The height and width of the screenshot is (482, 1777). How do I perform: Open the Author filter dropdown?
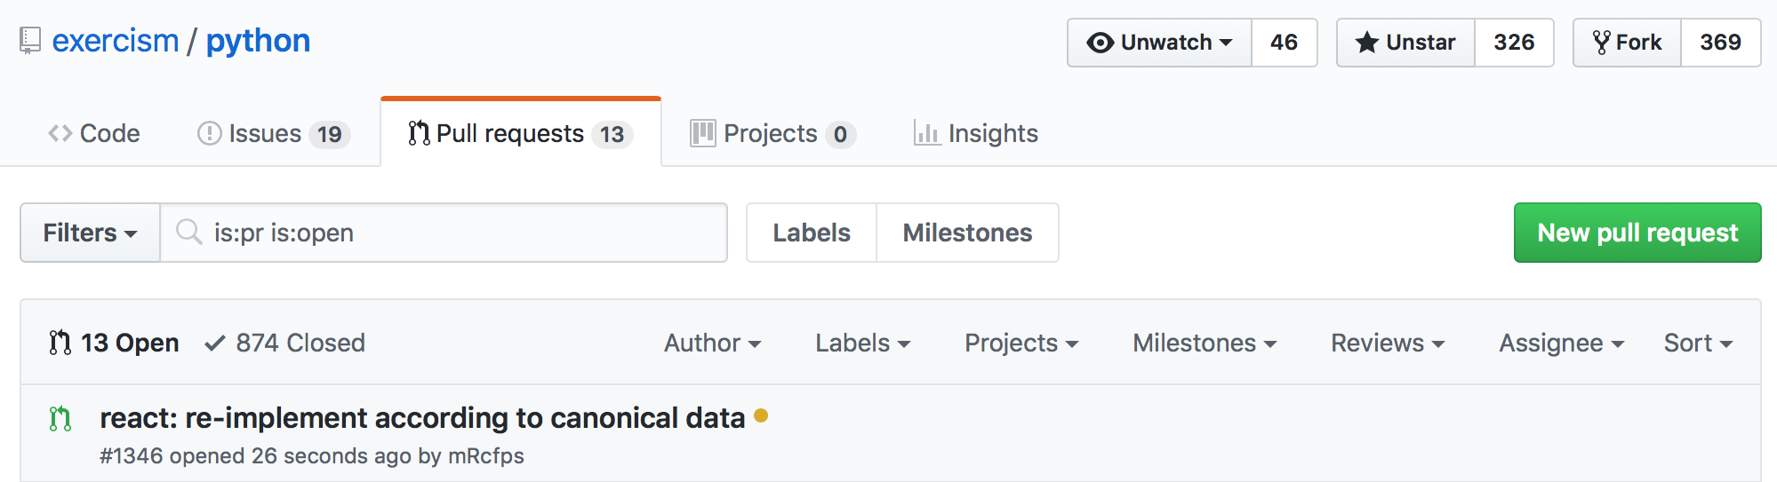712,343
